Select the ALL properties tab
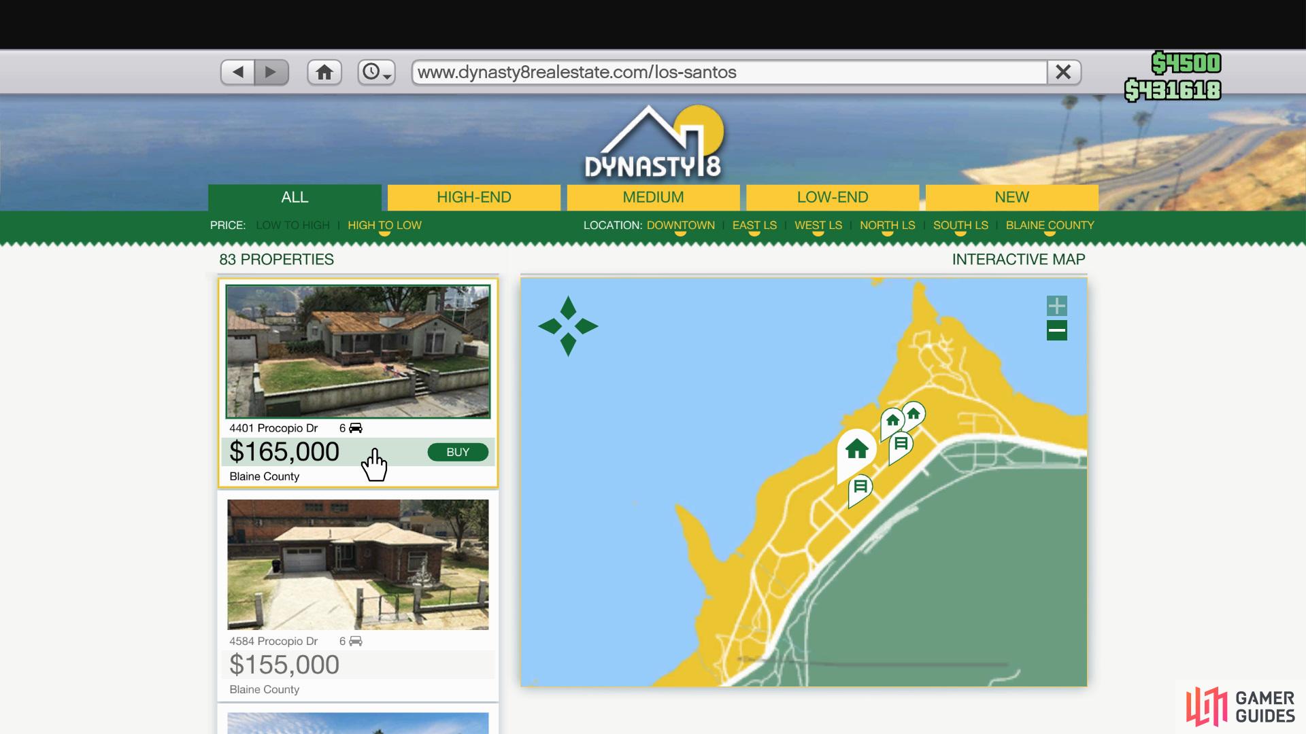The width and height of the screenshot is (1306, 734). [295, 197]
